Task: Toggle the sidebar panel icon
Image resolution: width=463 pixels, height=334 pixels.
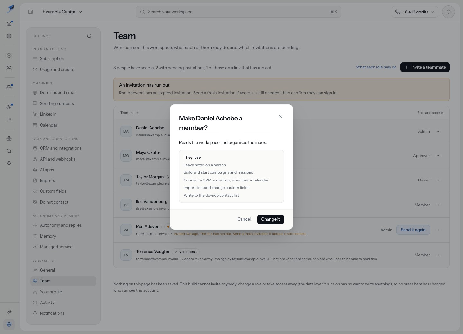Action: coord(31,12)
